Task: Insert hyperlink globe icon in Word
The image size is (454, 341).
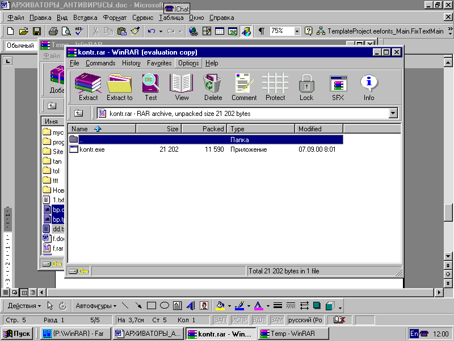Action: pyautogui.click(x=193, y=31)
